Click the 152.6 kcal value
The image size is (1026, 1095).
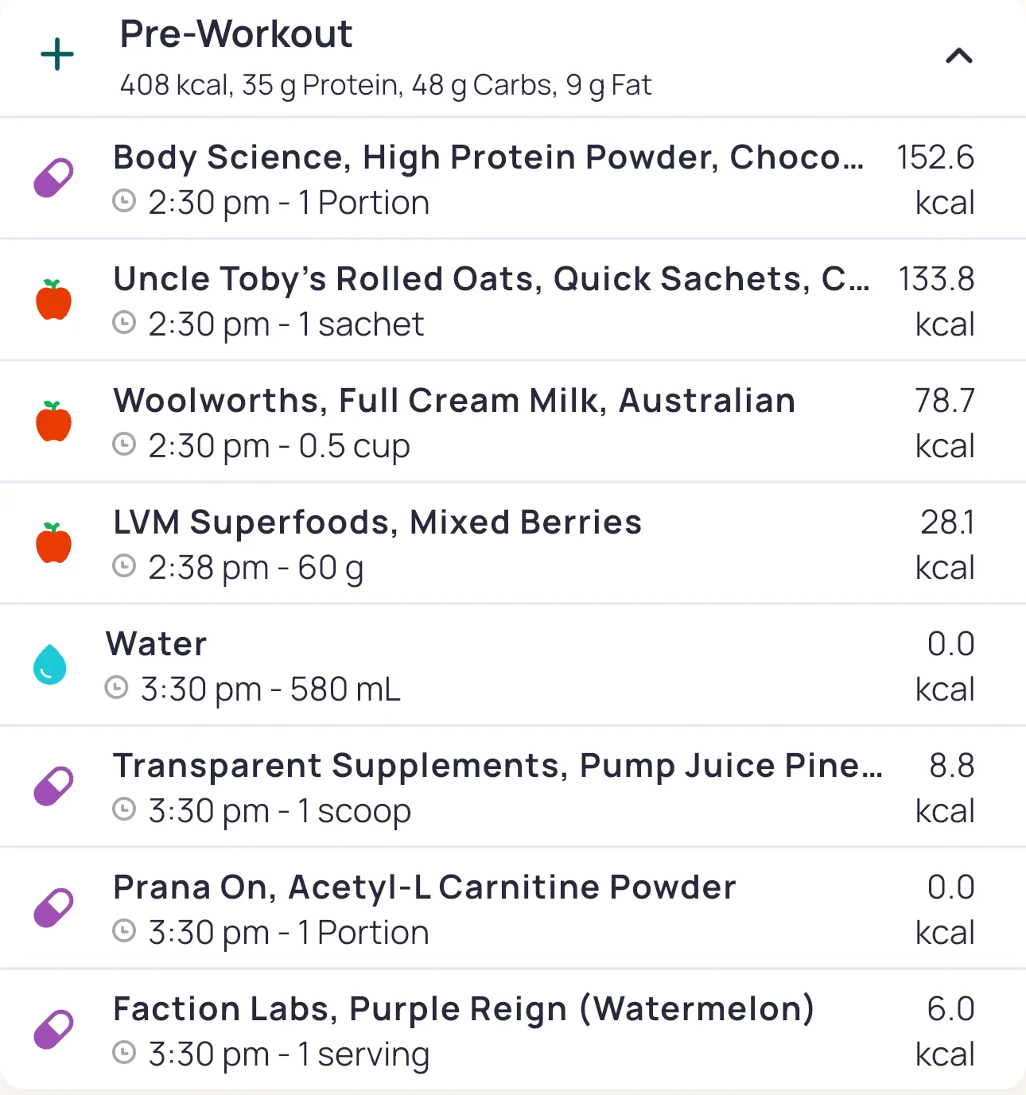(x=935, y=158)
